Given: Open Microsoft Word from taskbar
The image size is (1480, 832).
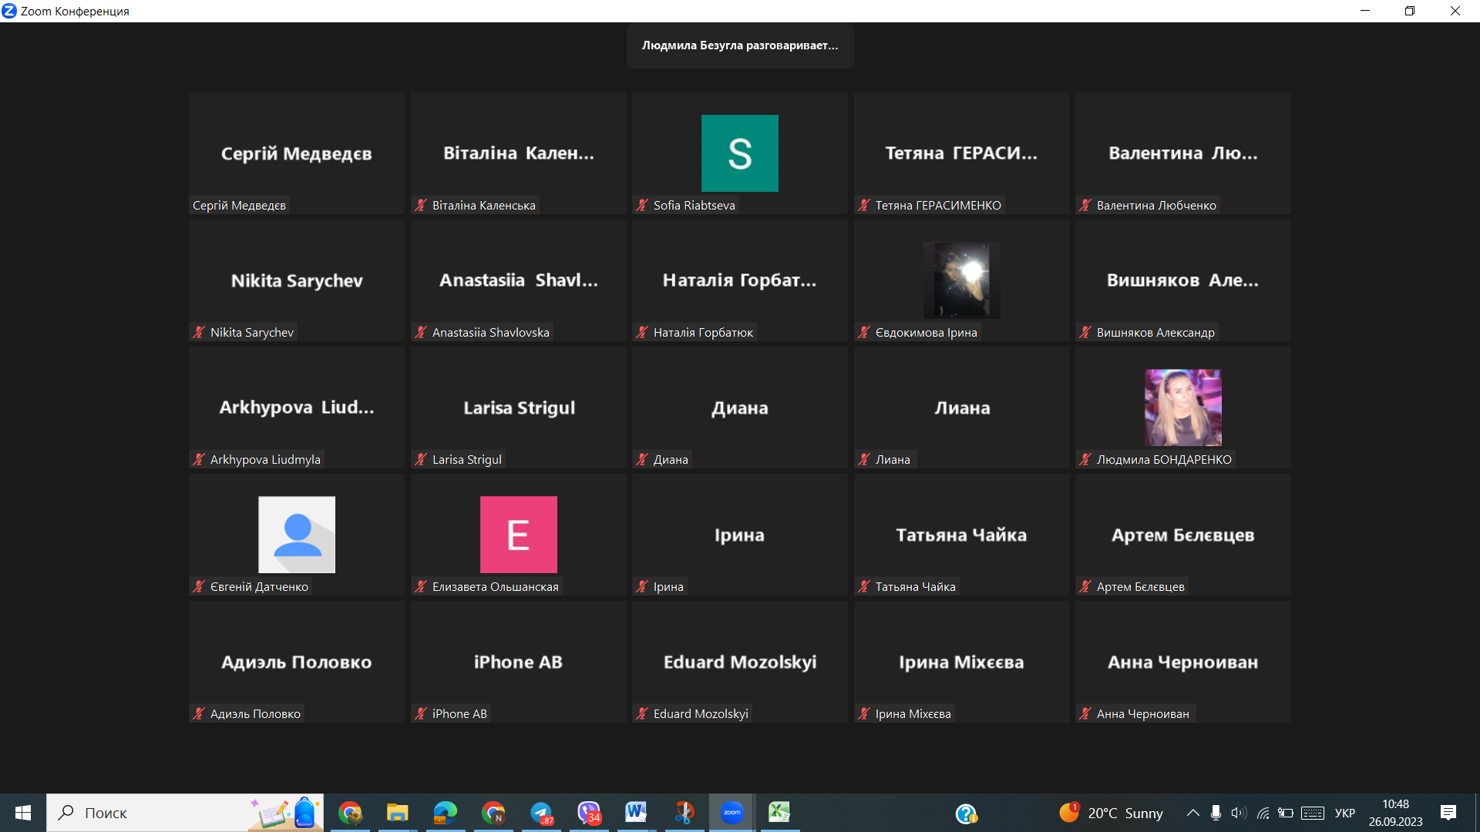Looking at the screenshot, I should point(636,813).
